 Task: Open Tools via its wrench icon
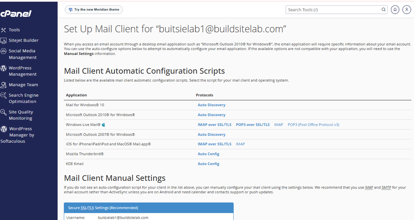[x=3, y=30]
